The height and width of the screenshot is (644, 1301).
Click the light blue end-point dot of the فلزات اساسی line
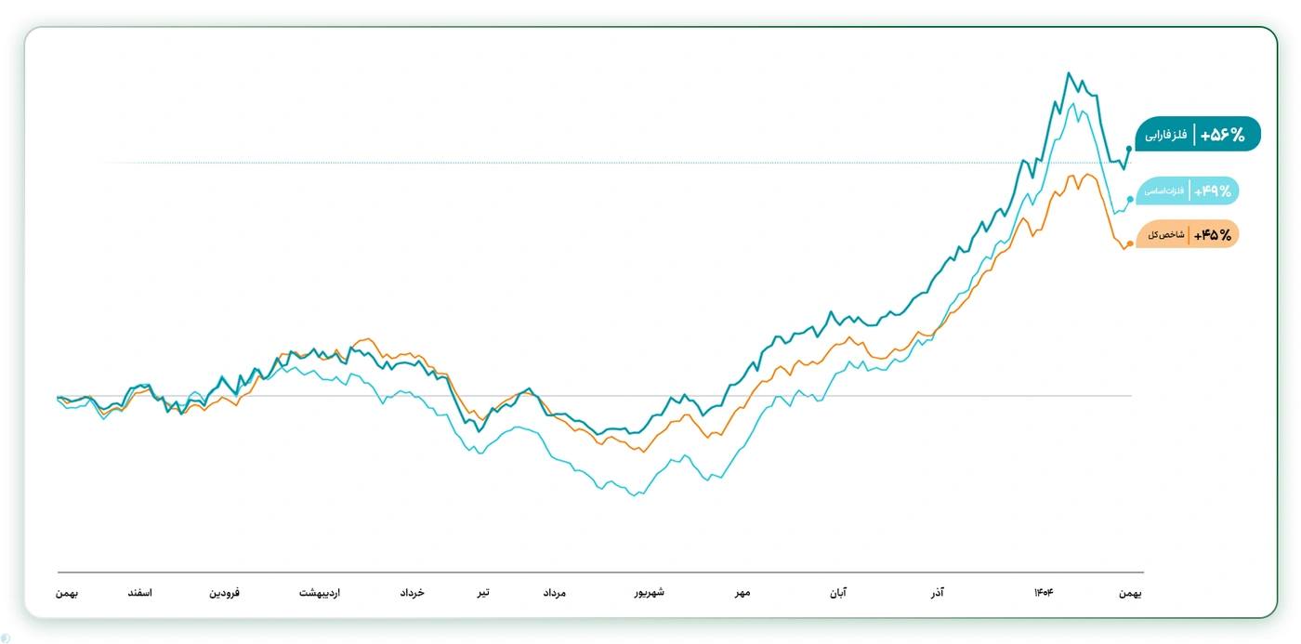pos(1130,199)
